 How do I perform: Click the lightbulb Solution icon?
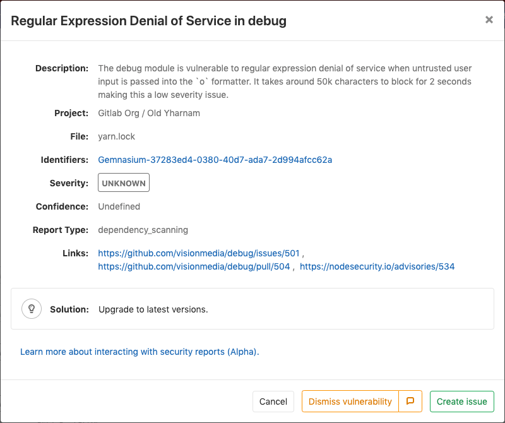pos(30,309)
